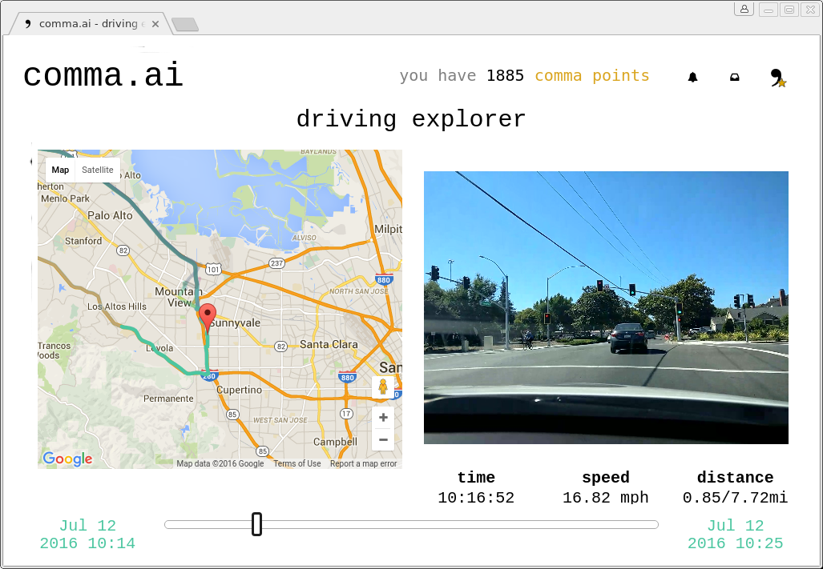Click the comma.ai logo heading
Image resolution: width=823 pixels, height=569 pixels.
point(103,75)
